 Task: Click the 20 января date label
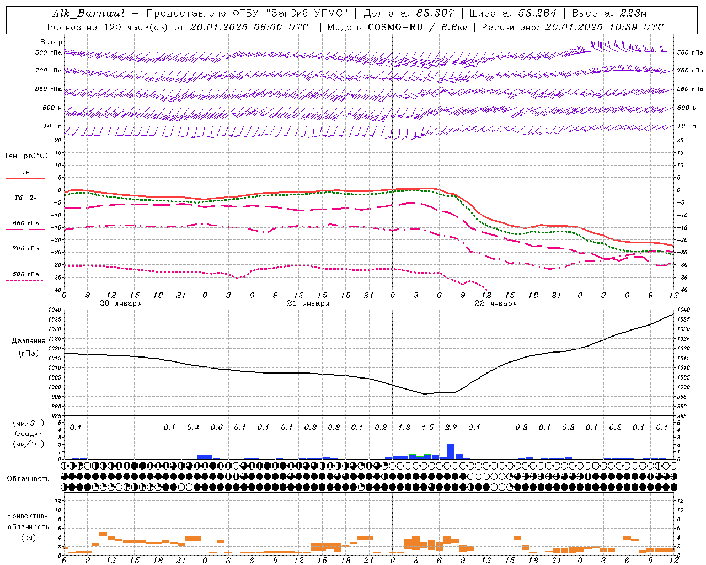(120, 303)
